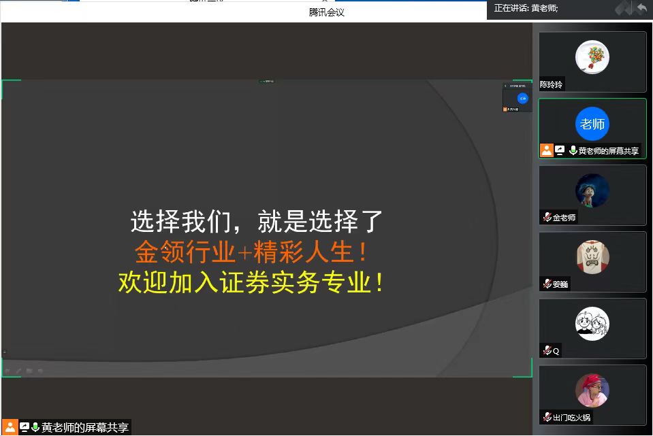Click the muted microphone icon next to 姜巍
Viewport: 653px width, 436px height.
pyautogui.click(x=547, y=284)
